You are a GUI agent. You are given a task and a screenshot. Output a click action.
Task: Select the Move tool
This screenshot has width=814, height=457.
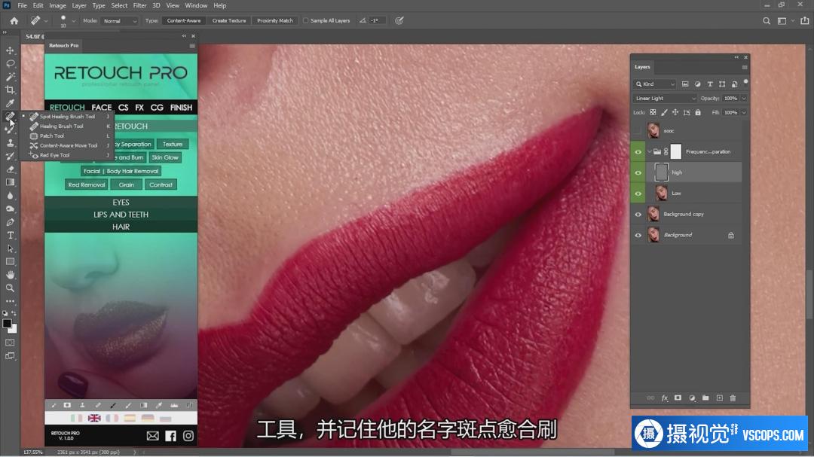(10, 50)
